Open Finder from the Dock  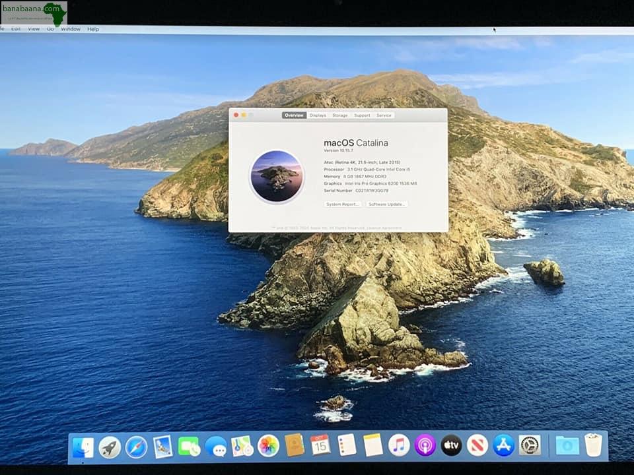pyautogui.click(x=83, y=447)
